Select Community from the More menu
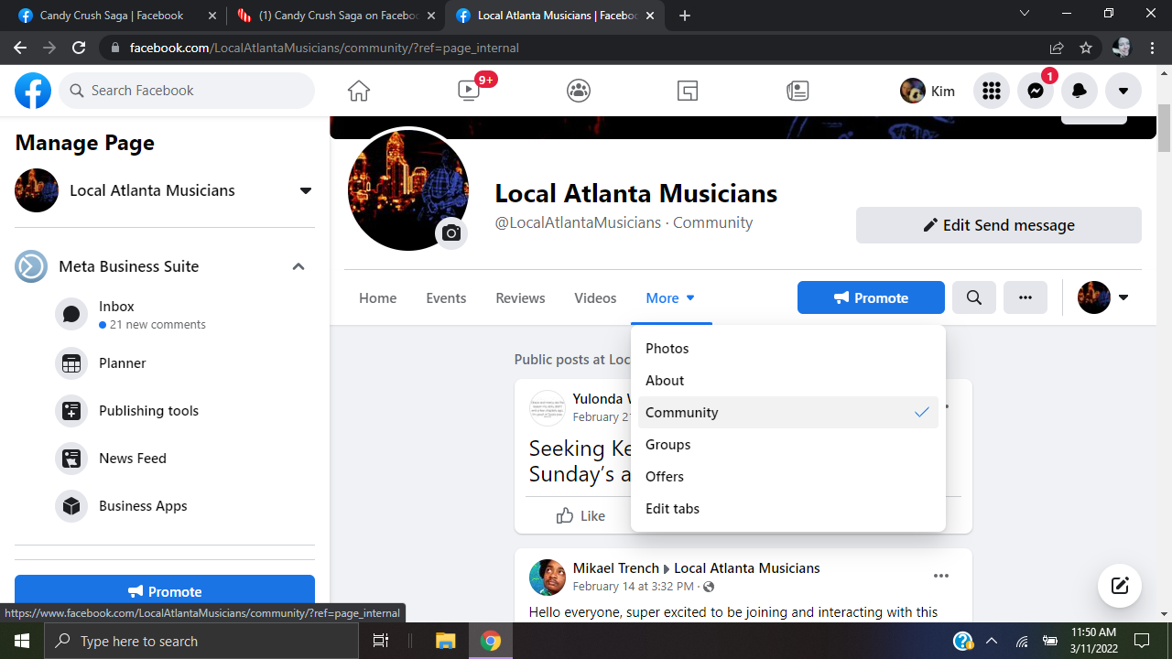 [x=788, y=413]
